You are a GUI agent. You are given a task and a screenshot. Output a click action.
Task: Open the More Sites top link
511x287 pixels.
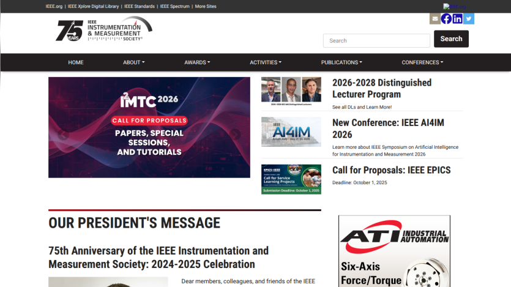[206, 7]
